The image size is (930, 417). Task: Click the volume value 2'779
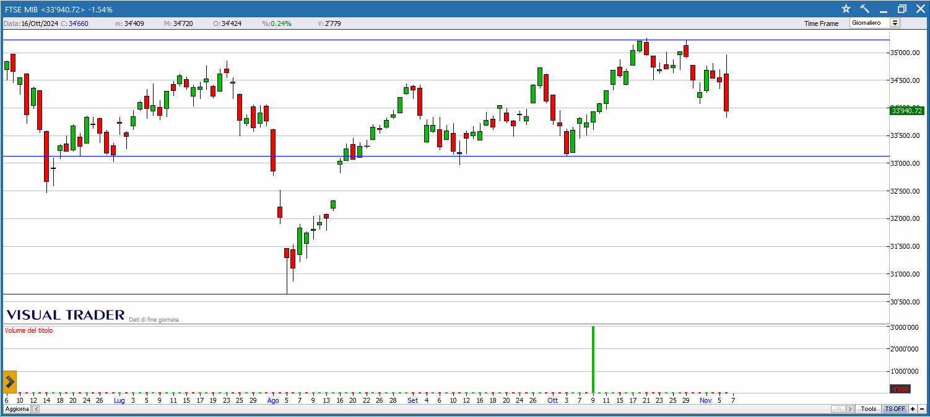tap(333, 24)
